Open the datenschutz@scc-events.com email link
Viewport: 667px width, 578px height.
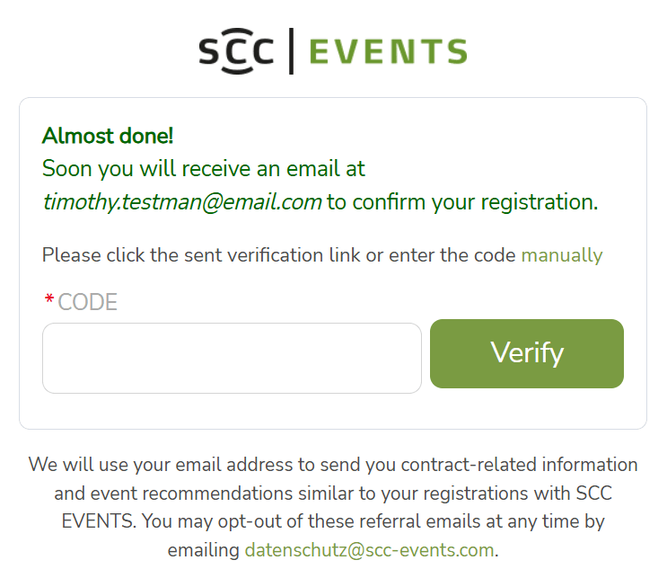[370, 549]
